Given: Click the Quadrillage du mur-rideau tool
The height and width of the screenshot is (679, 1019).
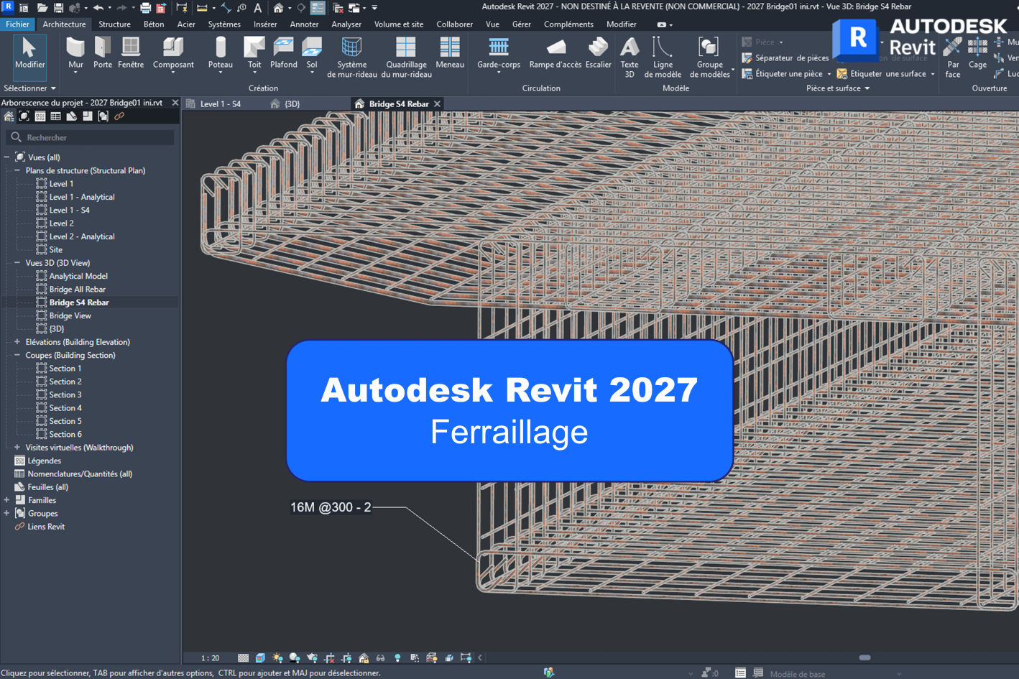Looking at the screenshot, I should click(406, 57).
